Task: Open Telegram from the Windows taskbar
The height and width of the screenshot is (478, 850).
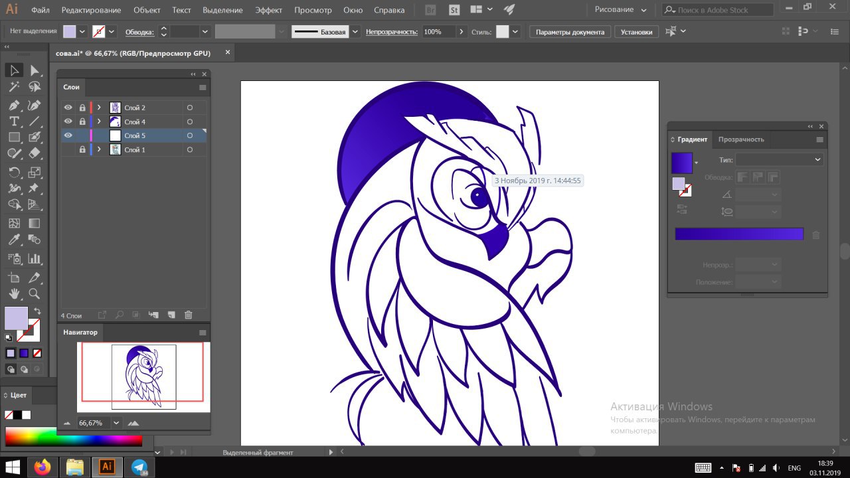Action: [139, 467]
